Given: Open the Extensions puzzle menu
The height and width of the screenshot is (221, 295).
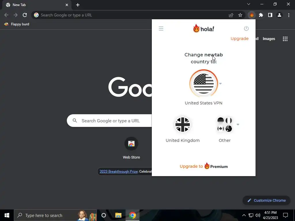Looking at the screenshot, I should tap(261, 15).
